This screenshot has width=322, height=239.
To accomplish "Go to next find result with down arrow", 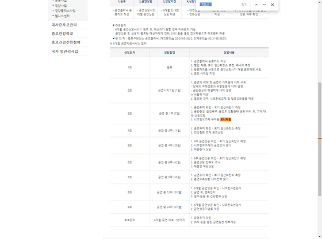I will tap(264, 5).
